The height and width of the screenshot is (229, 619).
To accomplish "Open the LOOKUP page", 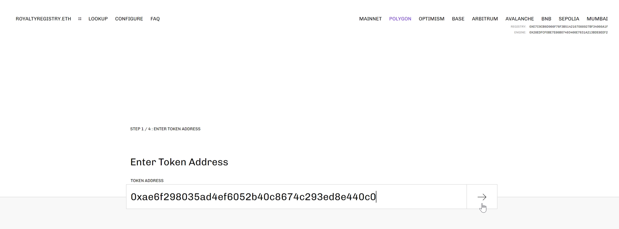I will [x=98, y=19].
